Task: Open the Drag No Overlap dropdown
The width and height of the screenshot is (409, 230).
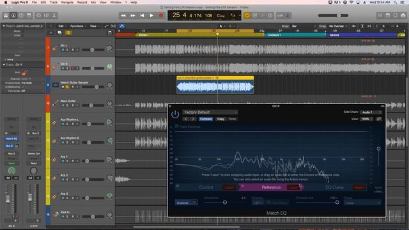Action: [x=338, y=26]
